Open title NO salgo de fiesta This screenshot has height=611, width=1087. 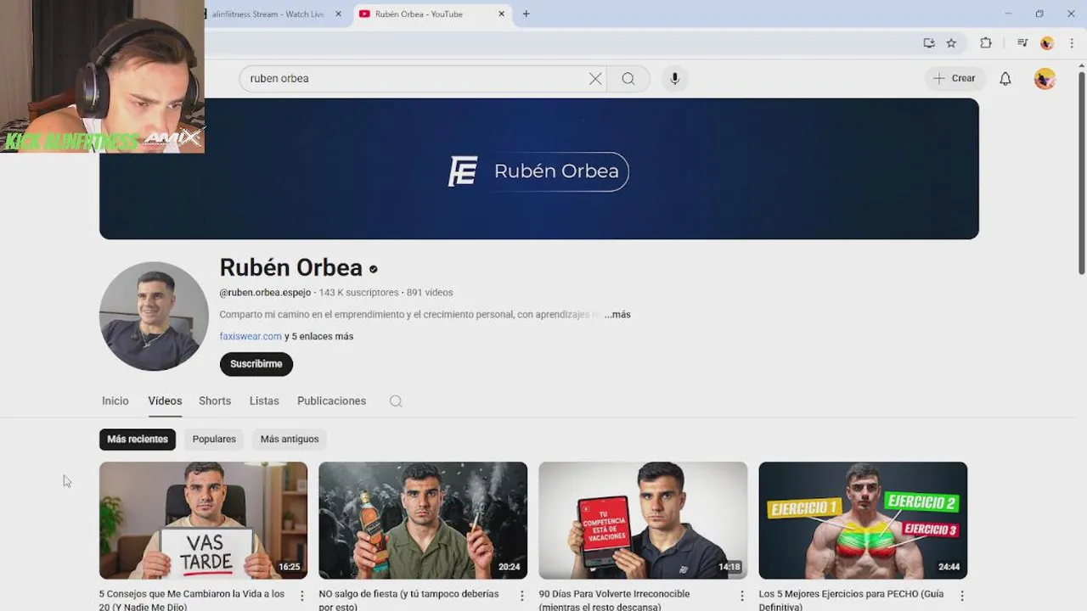click(408, 600)
